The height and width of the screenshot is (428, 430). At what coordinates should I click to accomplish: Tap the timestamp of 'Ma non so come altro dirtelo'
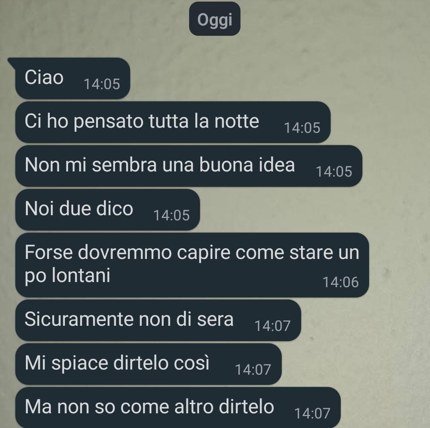[x=313, y=413]
